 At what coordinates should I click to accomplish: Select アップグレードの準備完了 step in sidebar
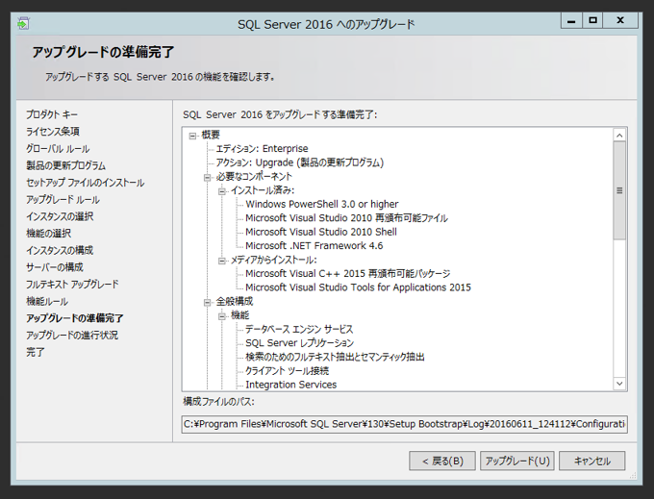click(75, 318)
